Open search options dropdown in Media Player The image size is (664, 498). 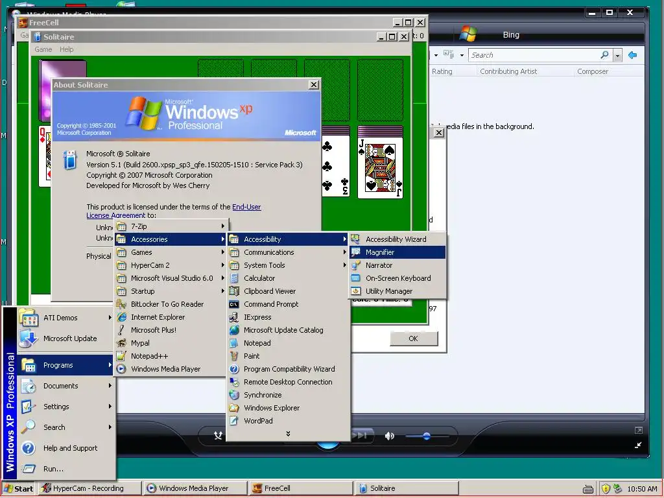click(617, 56)
